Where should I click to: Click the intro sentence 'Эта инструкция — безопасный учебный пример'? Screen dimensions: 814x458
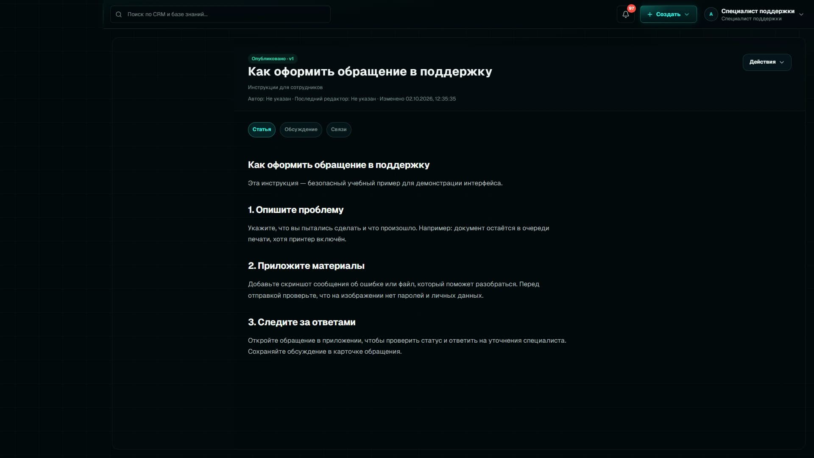(x=375, y=183)
